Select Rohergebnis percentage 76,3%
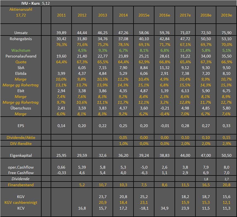Screen dimensions: 237x217 (61, 45)
